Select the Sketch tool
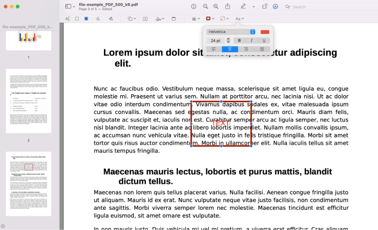This screenshot has height=230, width=378. coord(98,18)
